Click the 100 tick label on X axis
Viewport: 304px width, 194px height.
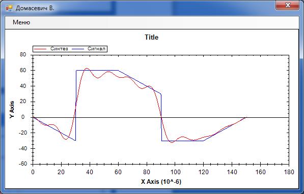(175, 172)
